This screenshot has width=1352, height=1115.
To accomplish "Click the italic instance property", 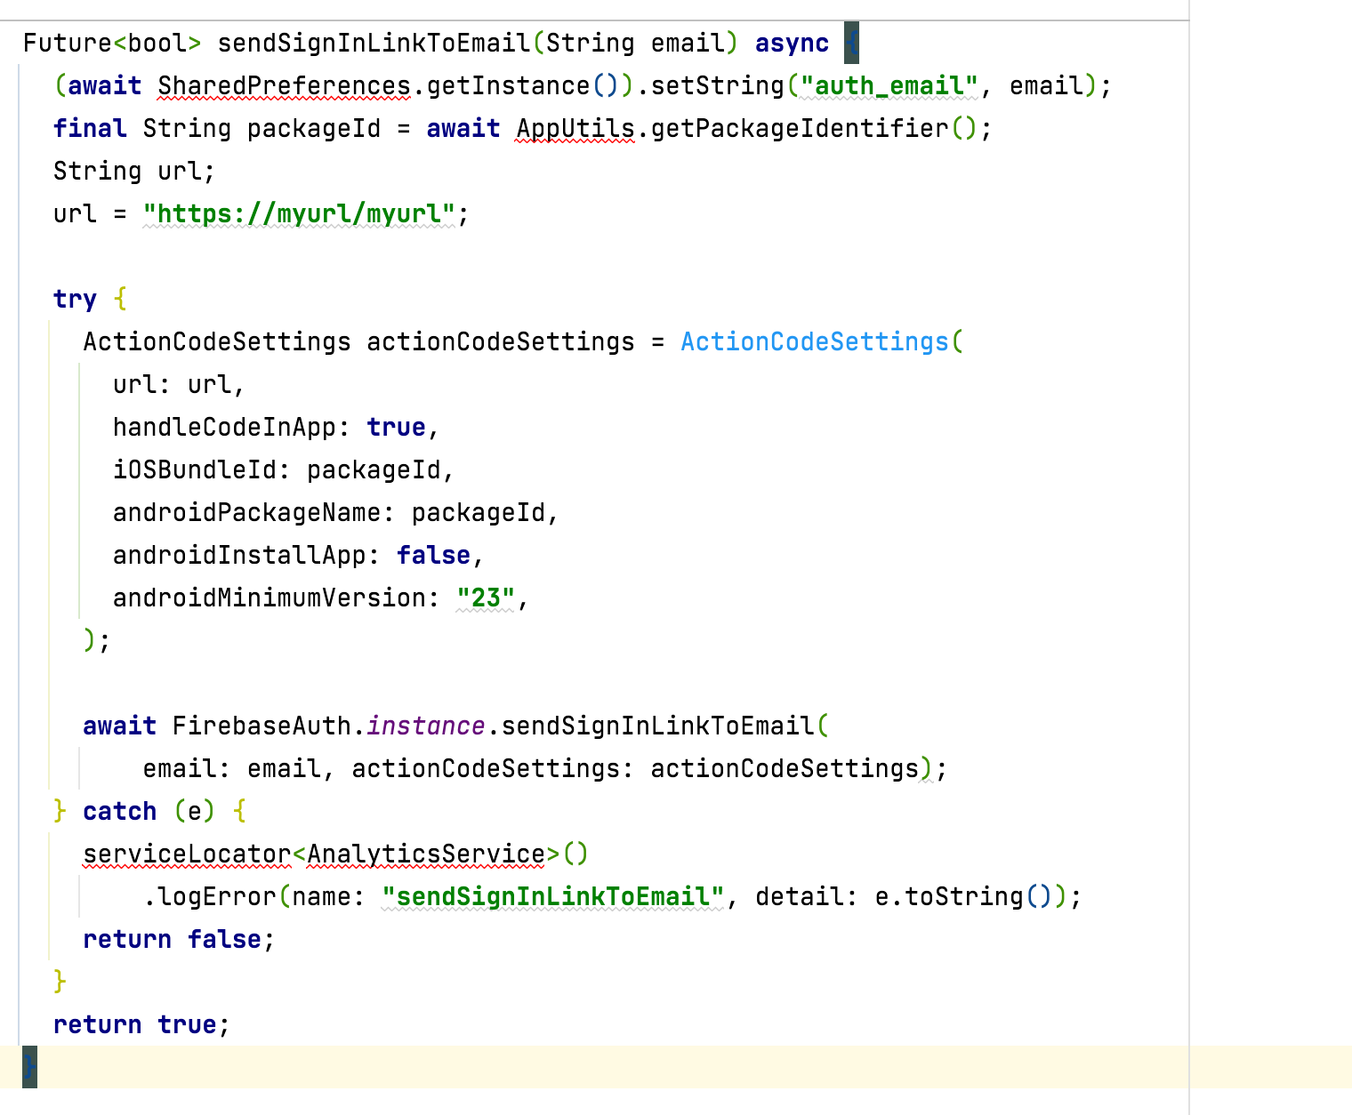I will point(426,726).
